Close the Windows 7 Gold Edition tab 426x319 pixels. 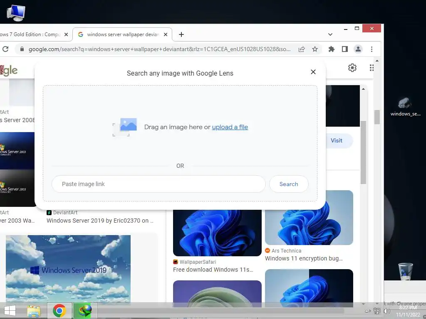(66, 34)
